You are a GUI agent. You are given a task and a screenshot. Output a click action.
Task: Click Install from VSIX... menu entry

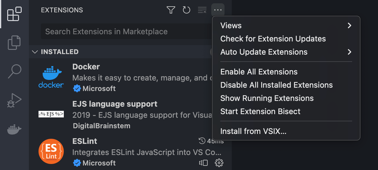(x=253, y=131)
